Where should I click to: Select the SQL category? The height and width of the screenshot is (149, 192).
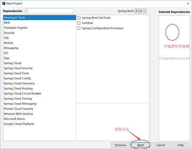point(40,38)
